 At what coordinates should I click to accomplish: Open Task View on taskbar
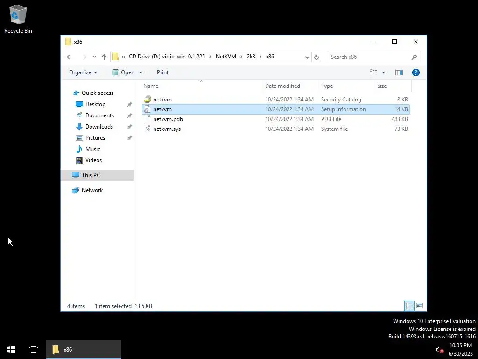pyautogui.click(x=34, y=350)
